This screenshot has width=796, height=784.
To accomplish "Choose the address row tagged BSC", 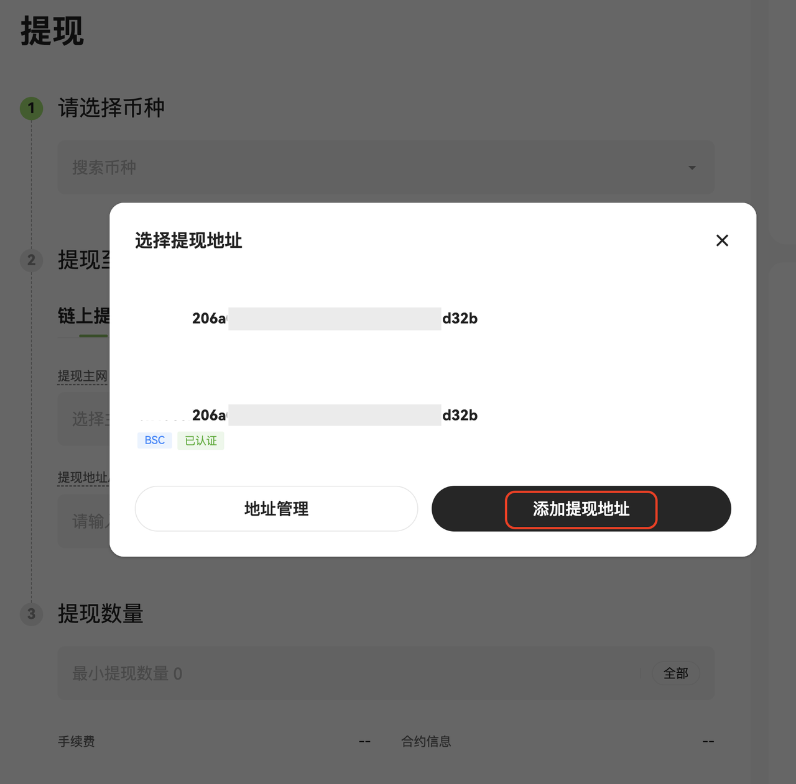I will 335,415.
